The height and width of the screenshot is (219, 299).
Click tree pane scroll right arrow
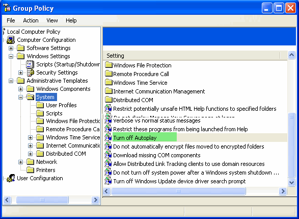pos(95,200)
